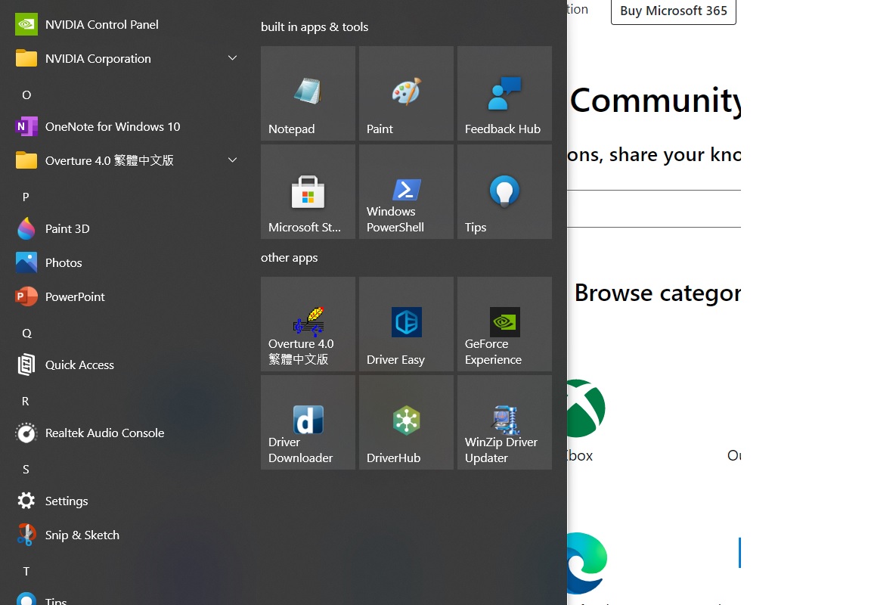Viewport: 871px width, 605px height.
Task: Open the Notepad tile
Action: [308, 93]
